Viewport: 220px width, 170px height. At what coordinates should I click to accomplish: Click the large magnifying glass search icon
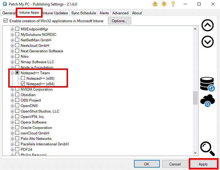click(208, 149)
